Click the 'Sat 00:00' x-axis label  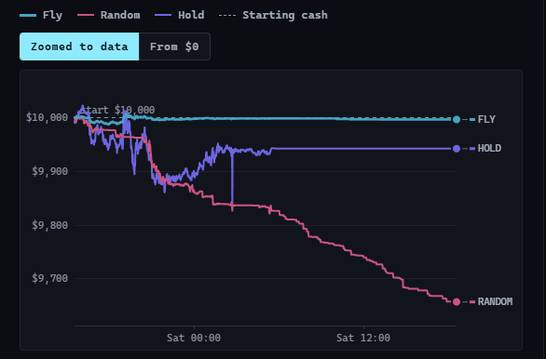pos(194,338)
